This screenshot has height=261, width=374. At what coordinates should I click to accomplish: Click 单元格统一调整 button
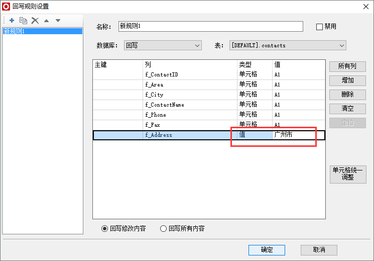tap(348, 174)
